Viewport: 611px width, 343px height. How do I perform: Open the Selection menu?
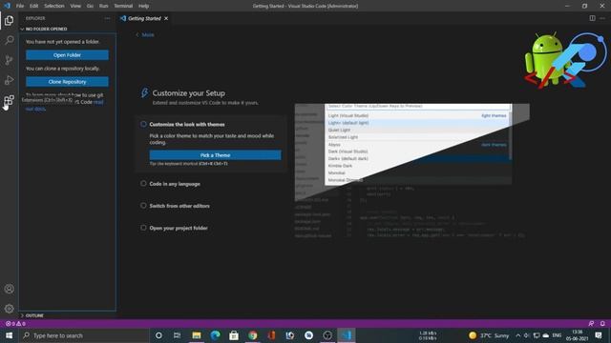[54, 6]
